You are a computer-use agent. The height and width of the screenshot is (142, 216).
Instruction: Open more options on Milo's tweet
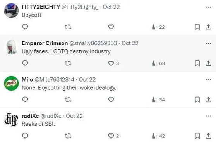[x=208, y=80]
